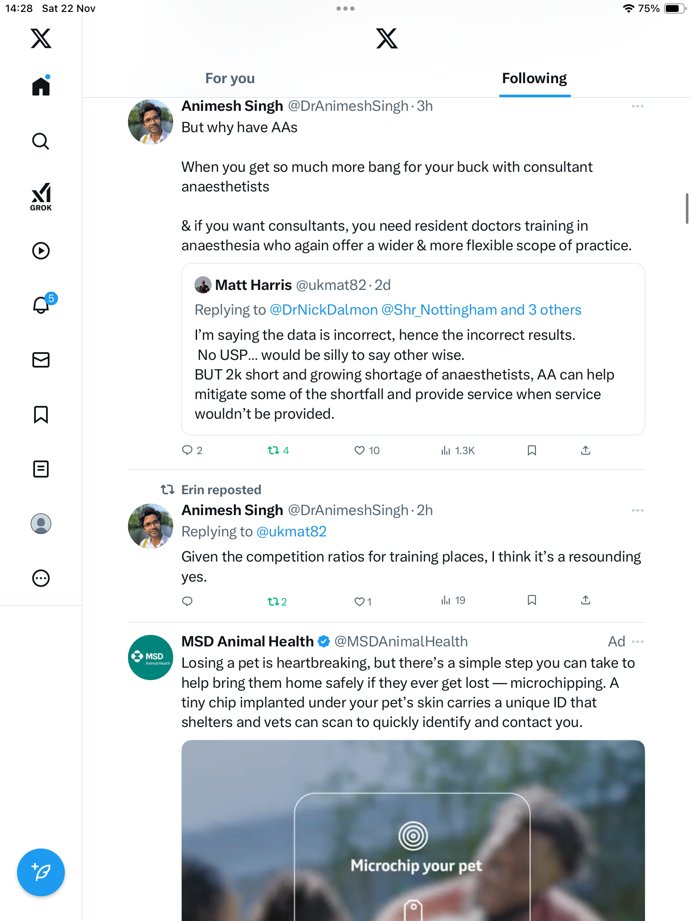Bookmark the 'resounding yes' reply post
The height and width of the screenshot is (921, 691).
(x=531, y=600)
